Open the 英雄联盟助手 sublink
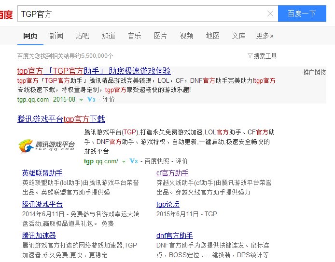The width and height of the screenshot is (335, 262). [x=42, y=173]
